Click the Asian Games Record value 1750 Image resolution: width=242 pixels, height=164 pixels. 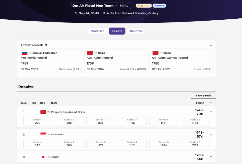click(156, 63)
